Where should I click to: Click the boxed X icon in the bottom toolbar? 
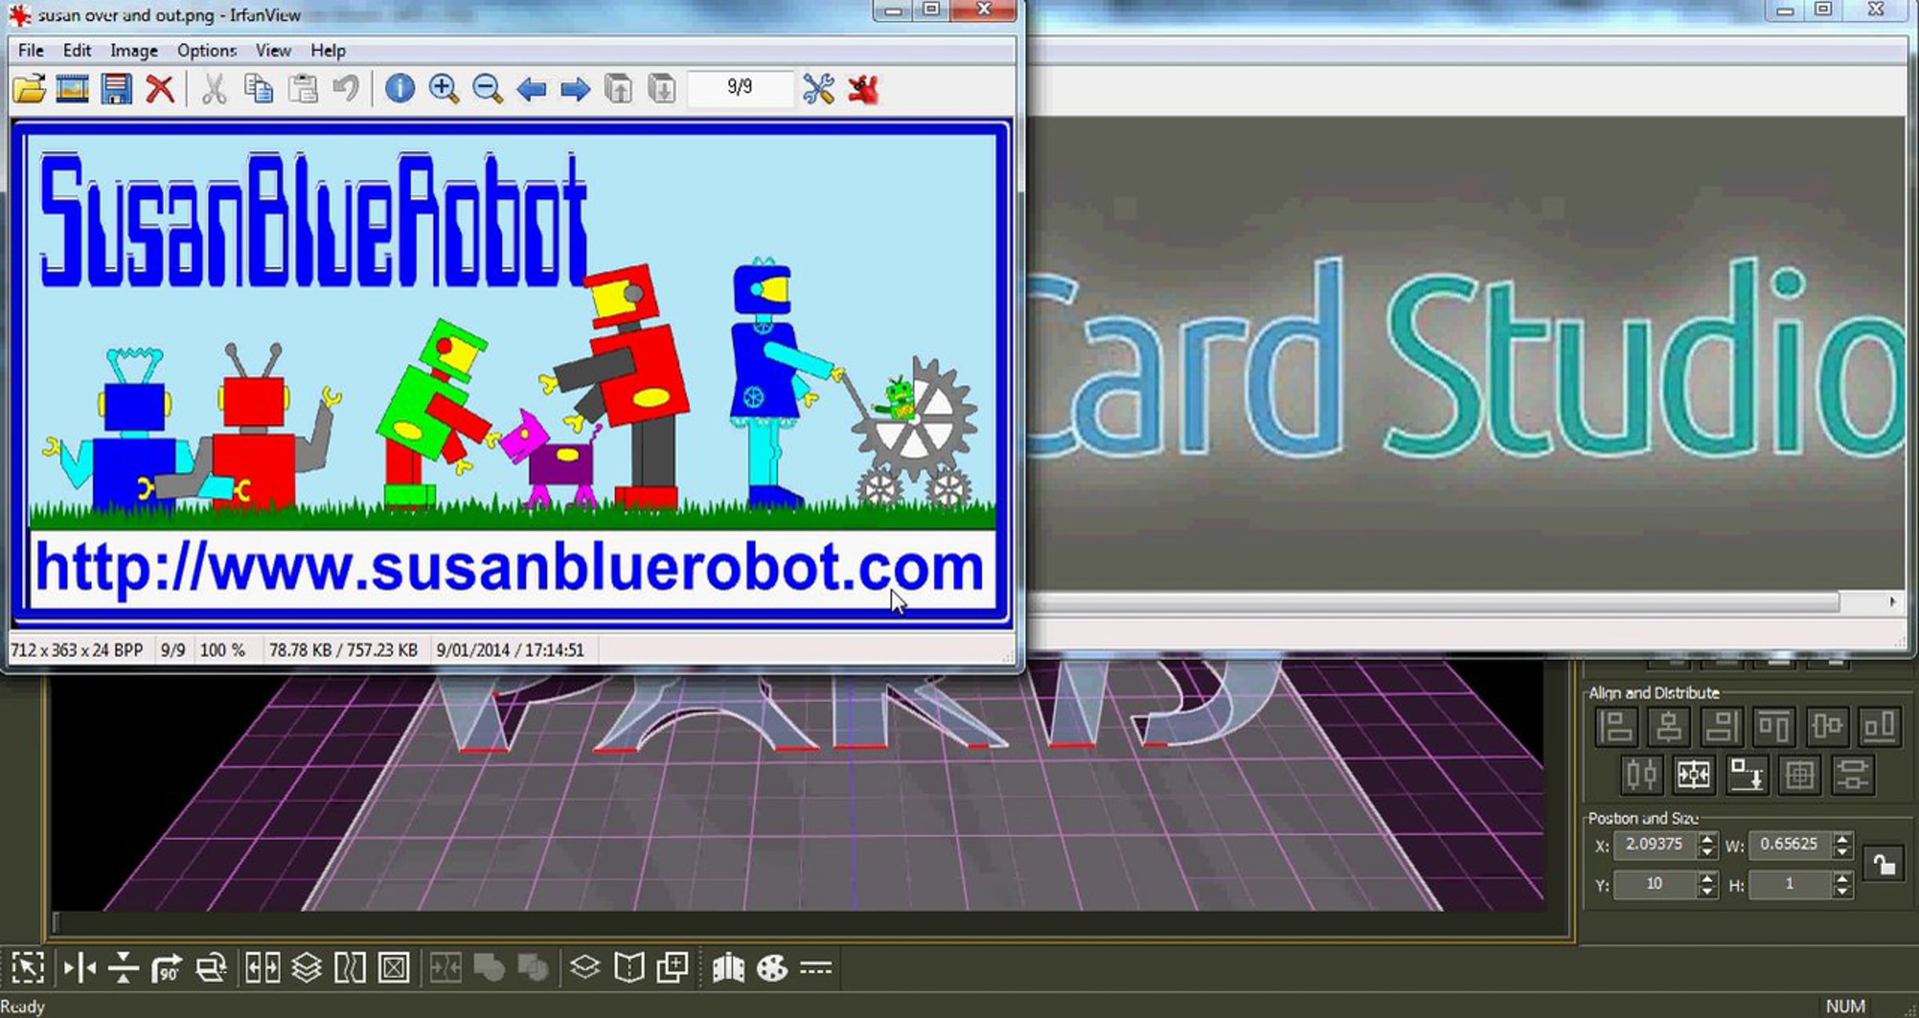(x=393, y=968)
